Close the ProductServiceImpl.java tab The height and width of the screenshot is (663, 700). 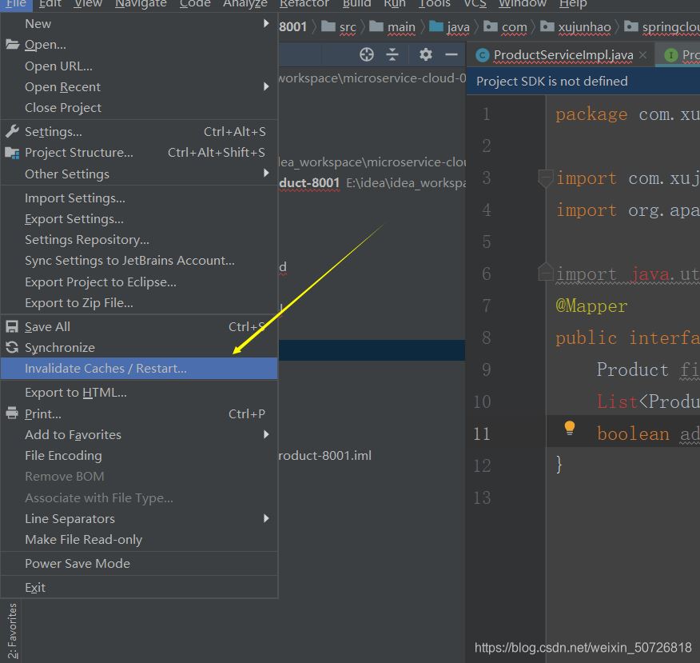(642, 55)
